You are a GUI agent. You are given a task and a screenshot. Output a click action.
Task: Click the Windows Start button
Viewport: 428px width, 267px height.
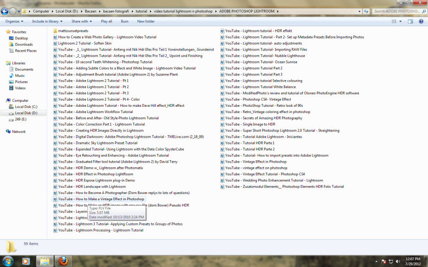coord(8,261)
